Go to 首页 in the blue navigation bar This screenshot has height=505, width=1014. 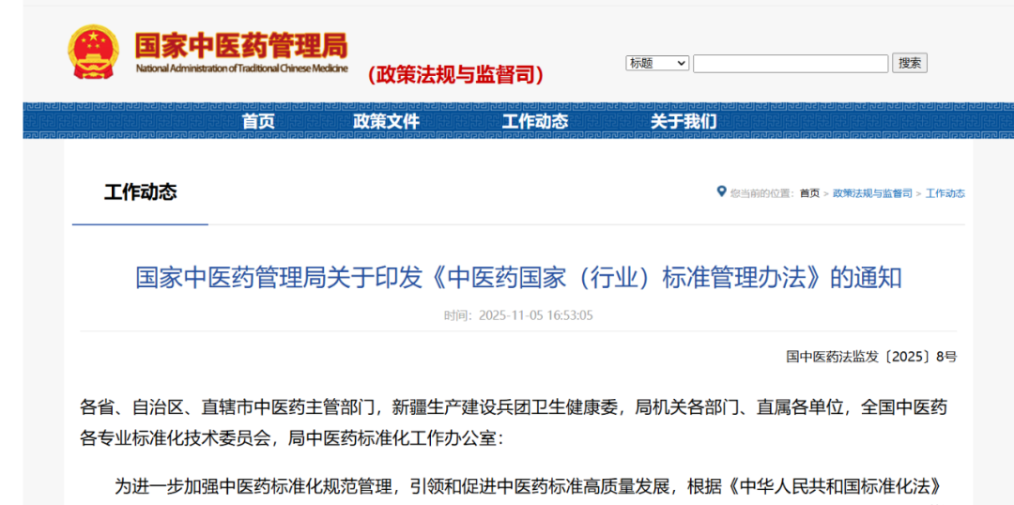point(258,121)
